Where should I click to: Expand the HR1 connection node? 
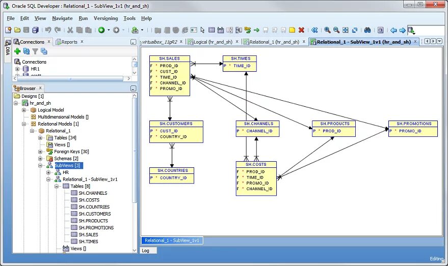[x=17, y=69]
